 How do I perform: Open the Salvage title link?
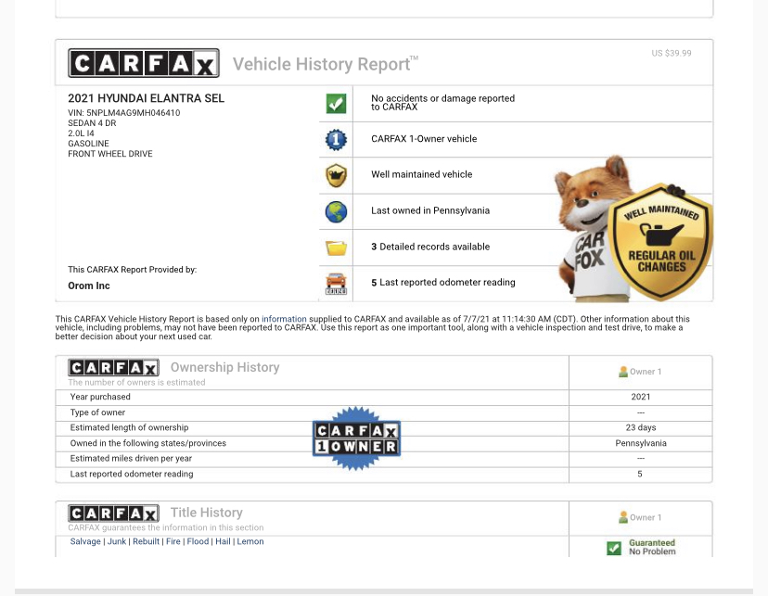click(85, 541)
